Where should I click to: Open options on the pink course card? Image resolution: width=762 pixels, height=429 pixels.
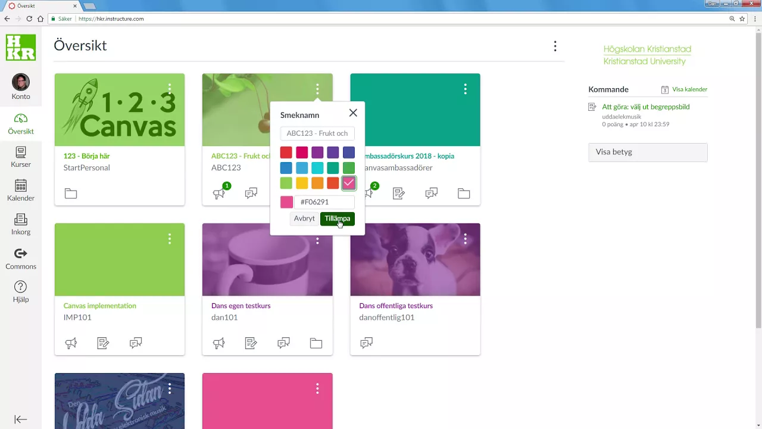tap(317, 388)
